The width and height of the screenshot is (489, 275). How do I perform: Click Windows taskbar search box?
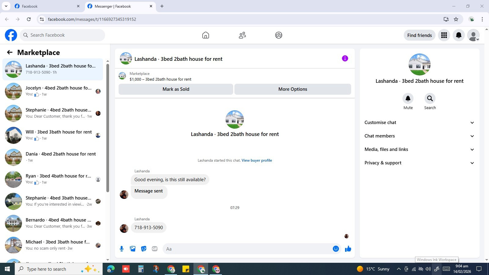coord(59,269)
